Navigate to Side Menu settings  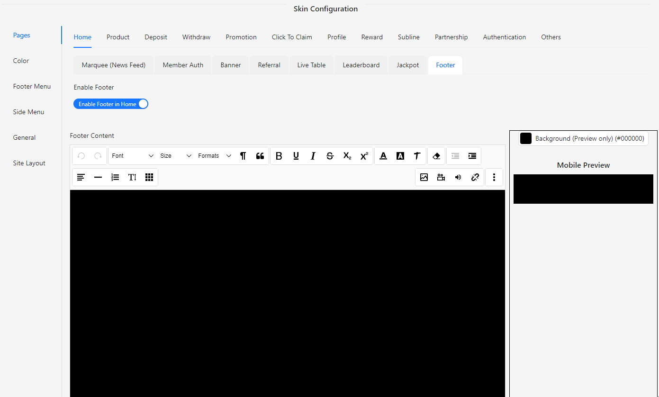click(x=28, y=112)
